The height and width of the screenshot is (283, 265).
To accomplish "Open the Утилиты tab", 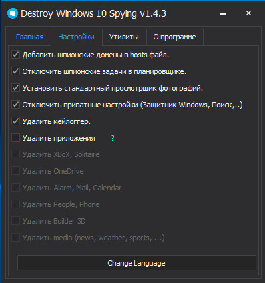I will coord(124,37).
